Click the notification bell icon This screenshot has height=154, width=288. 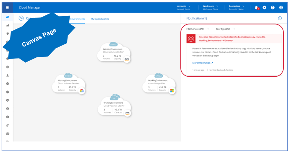[256, 7]
